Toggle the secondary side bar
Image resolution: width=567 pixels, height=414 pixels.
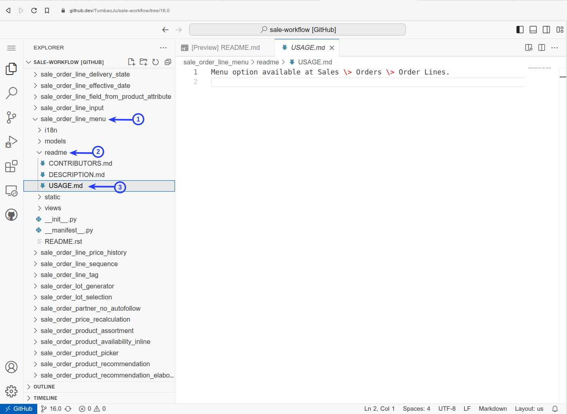(x=546, y=30)
